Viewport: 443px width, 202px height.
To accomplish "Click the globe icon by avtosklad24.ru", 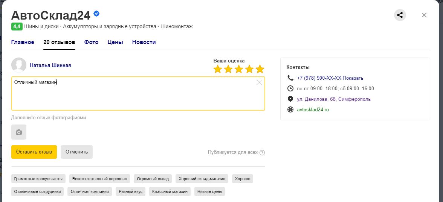I will click(x=290, y=109).
